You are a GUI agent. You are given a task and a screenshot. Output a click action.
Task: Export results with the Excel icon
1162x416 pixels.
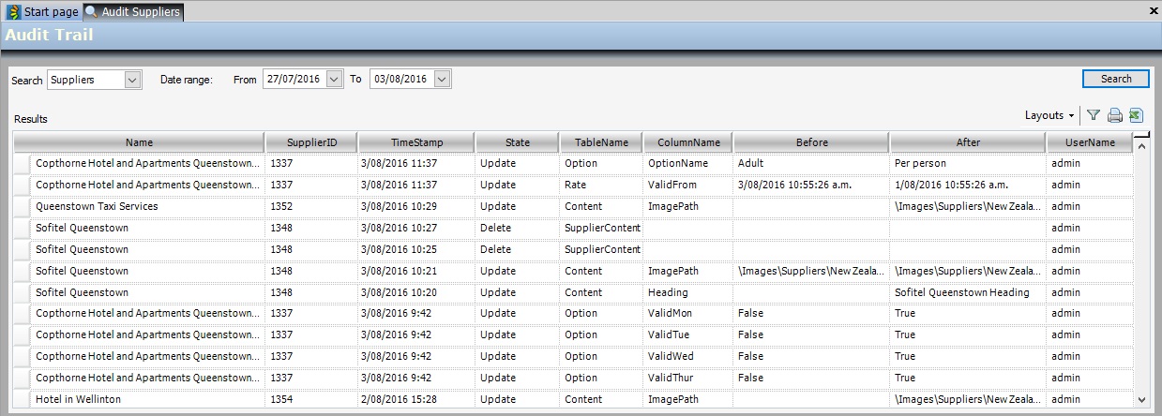click(x=1136, y=115)
